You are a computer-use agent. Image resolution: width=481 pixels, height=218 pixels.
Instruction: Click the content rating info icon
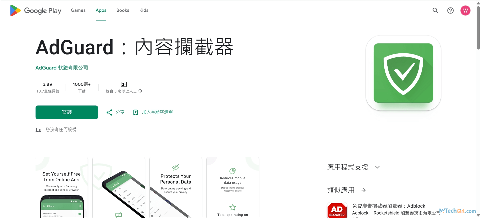pyautogui.click(x=140, y=91)
